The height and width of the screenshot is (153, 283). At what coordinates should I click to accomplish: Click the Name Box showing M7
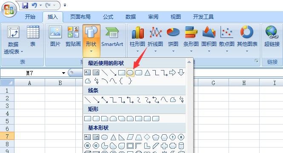pos(30,73)
